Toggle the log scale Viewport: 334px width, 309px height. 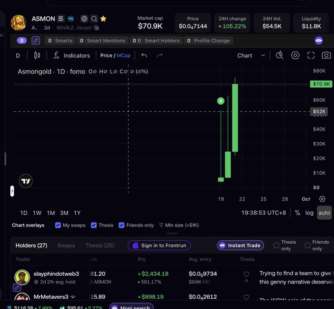tap(309, 213)
